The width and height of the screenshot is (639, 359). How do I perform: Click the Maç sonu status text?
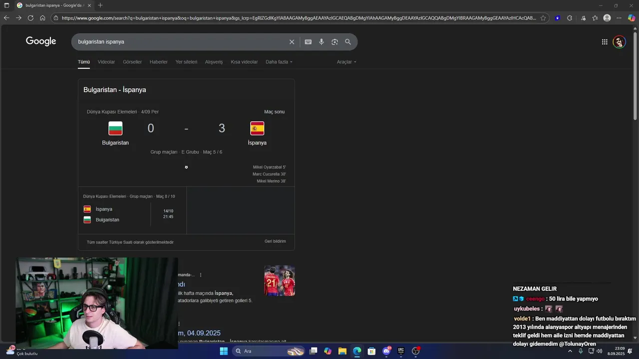[x=274, y=112]
